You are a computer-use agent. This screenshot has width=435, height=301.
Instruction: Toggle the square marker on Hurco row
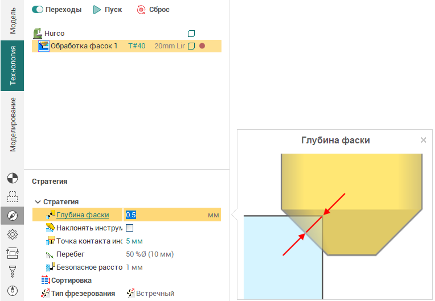click(x=191, y=34)
